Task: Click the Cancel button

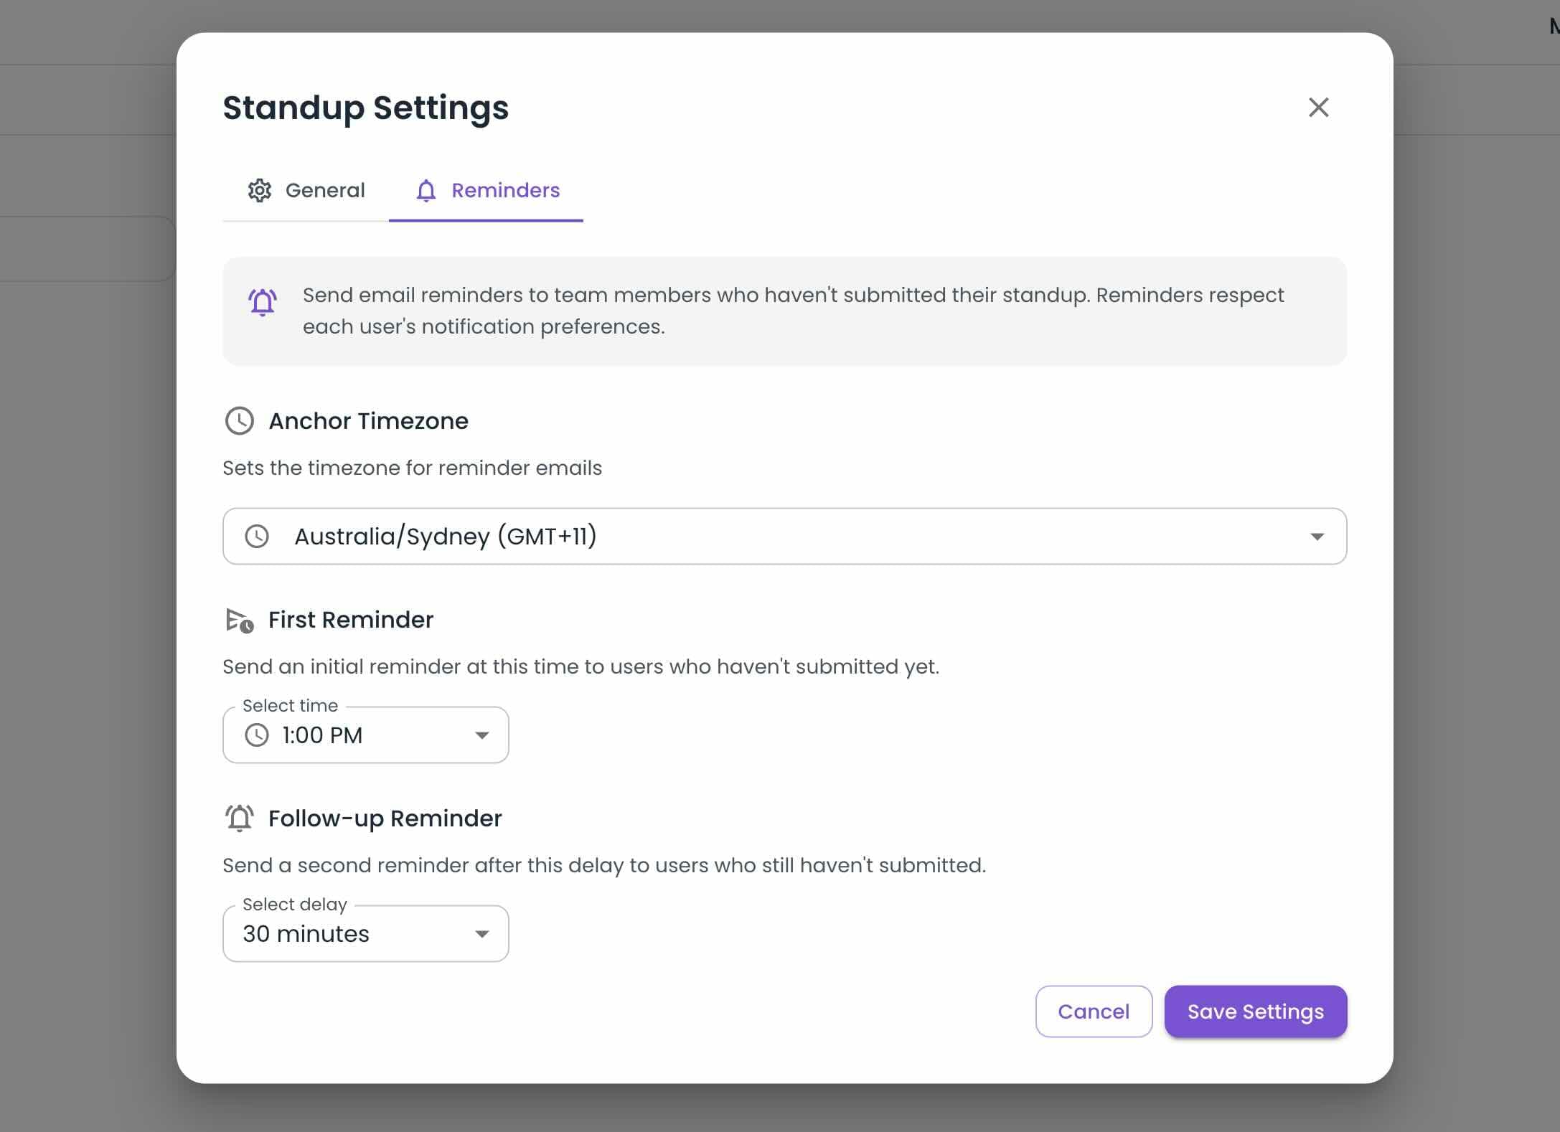Action: pos(1094,1011)
